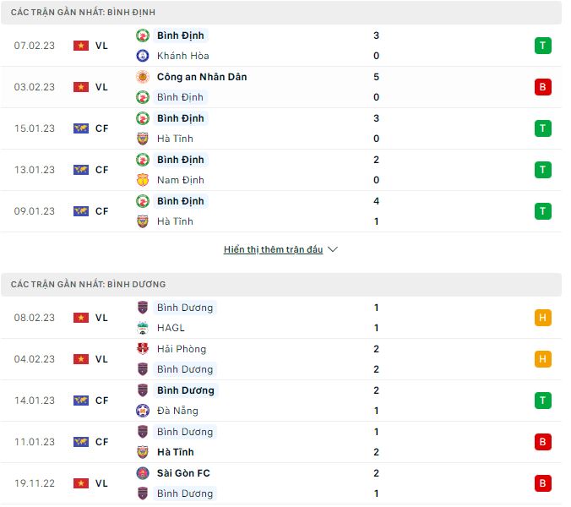Open the Hiển thị thêm trận đấu link
This screenshot has height=507, width=571.
pyautogui.click(x=273, y=250)
